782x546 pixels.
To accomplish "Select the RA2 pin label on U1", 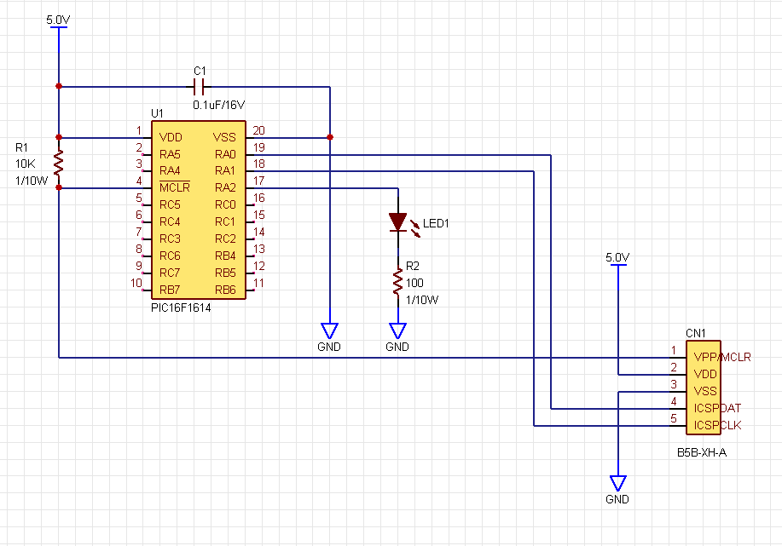I will 225,187.
